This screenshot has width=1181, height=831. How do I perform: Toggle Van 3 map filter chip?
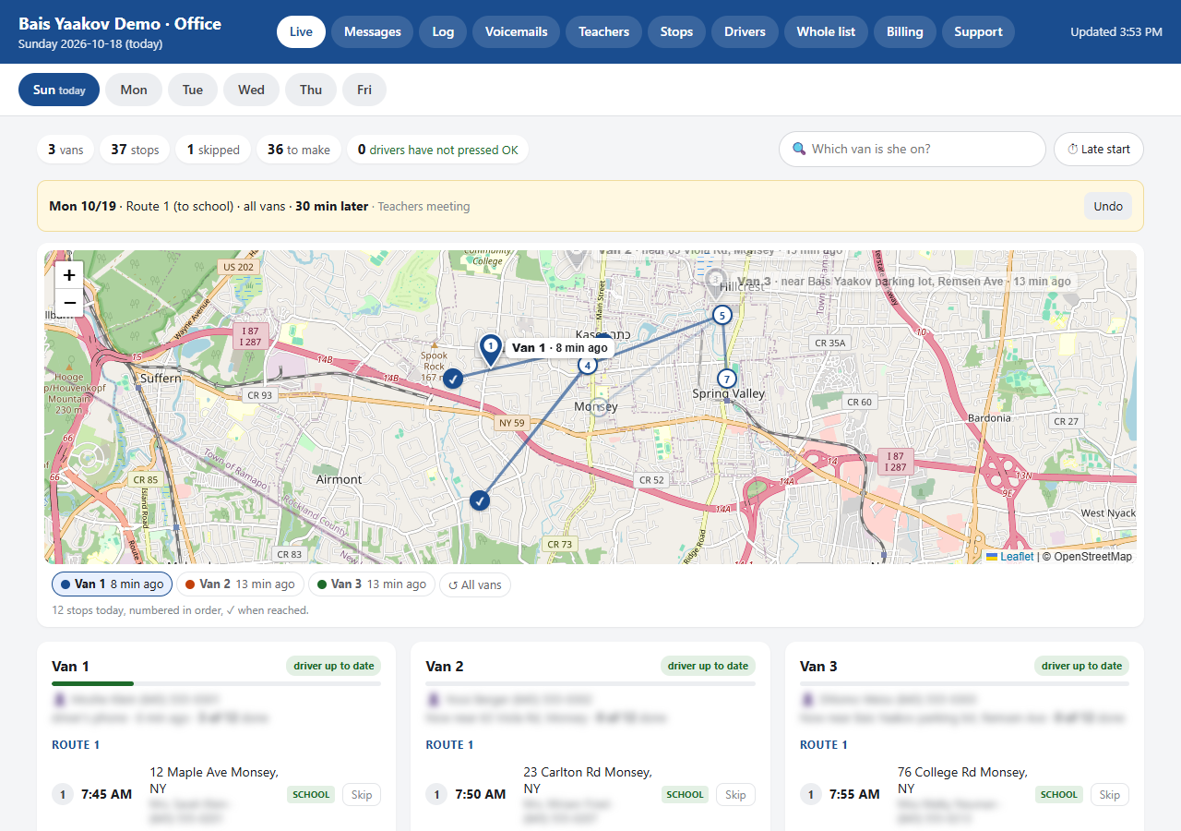point(371,584)
